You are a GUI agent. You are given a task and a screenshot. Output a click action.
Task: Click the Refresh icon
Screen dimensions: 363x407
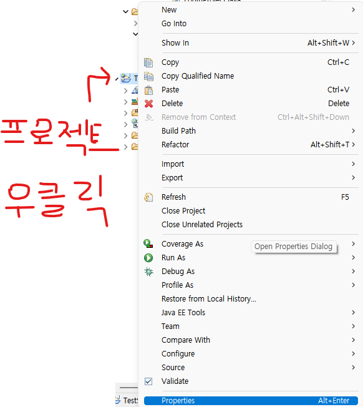[148, 197]
